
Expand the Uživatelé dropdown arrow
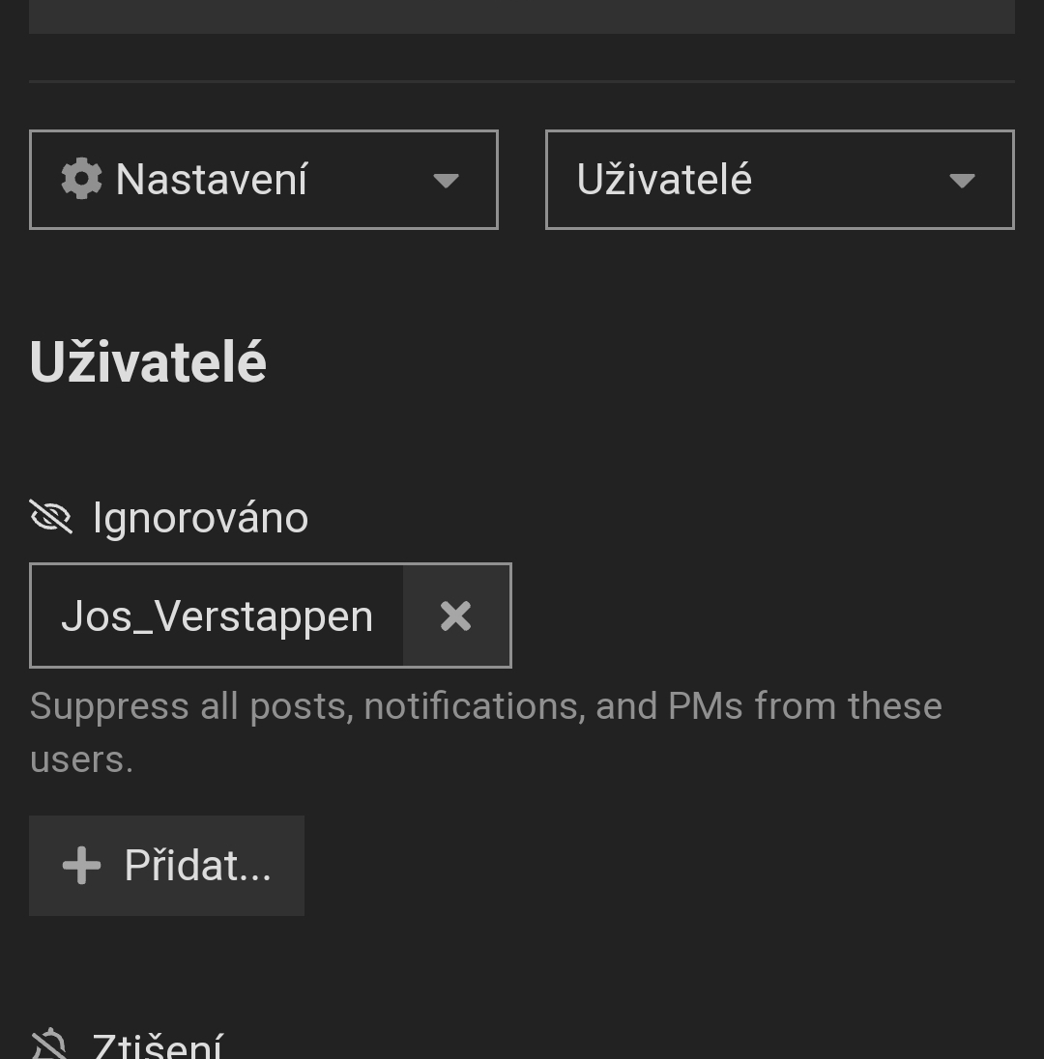[962, 181]
